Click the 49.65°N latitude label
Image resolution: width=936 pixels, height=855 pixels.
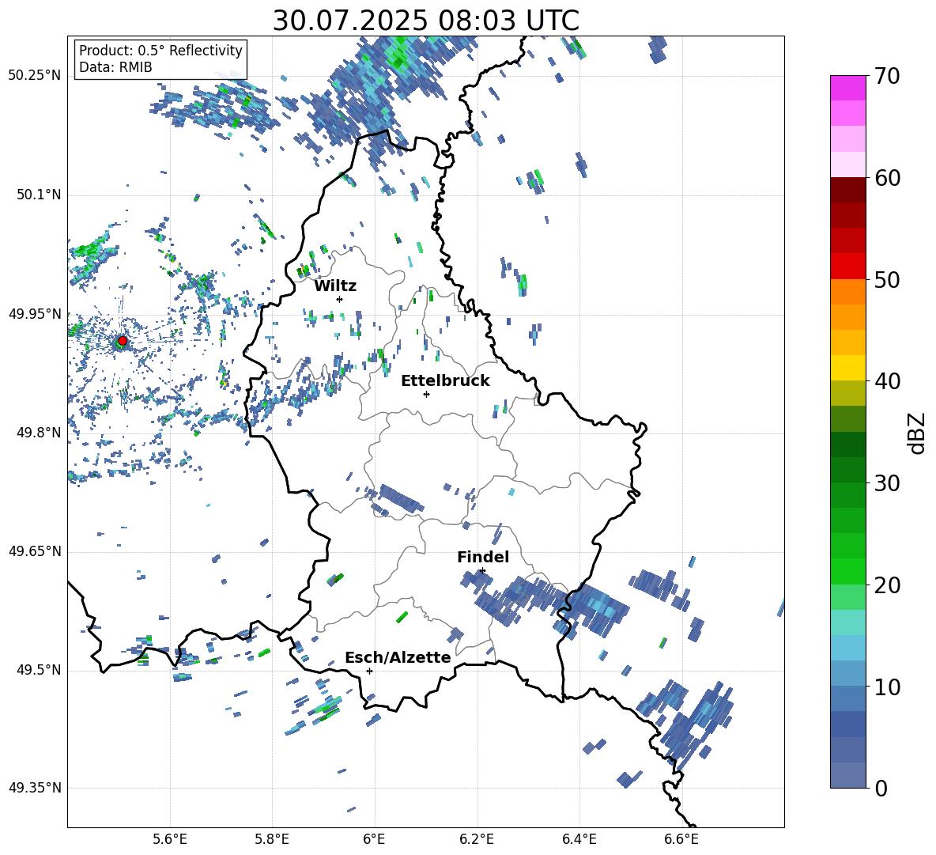35,550
